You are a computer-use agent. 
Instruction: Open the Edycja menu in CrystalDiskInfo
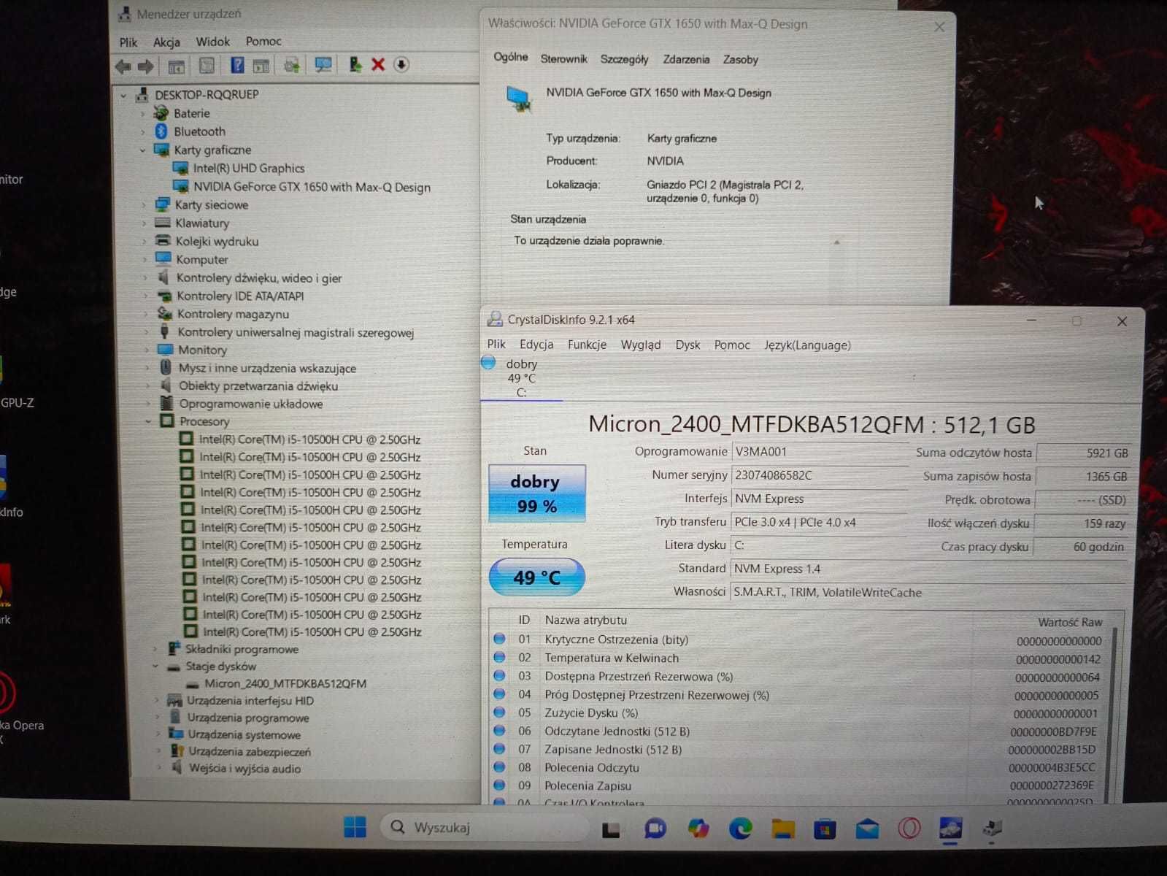tap(536, 345)
